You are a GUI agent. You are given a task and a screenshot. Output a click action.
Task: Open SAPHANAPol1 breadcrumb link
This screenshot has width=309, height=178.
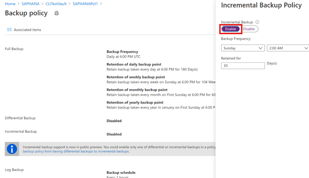85,4
